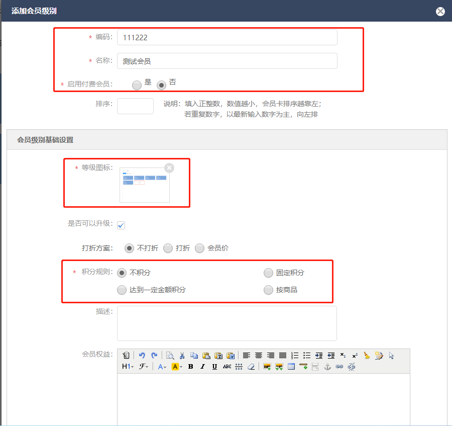This screenshot has height=426, width=452.
Task: Insert numbered list
Action: pos(295,355)
